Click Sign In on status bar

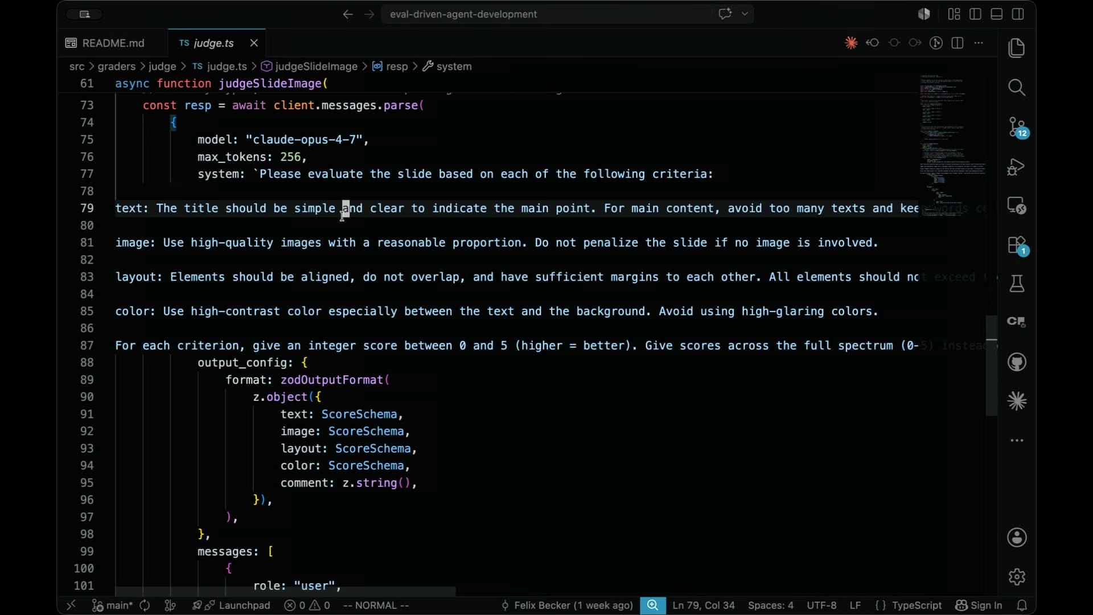coord(979,605)
